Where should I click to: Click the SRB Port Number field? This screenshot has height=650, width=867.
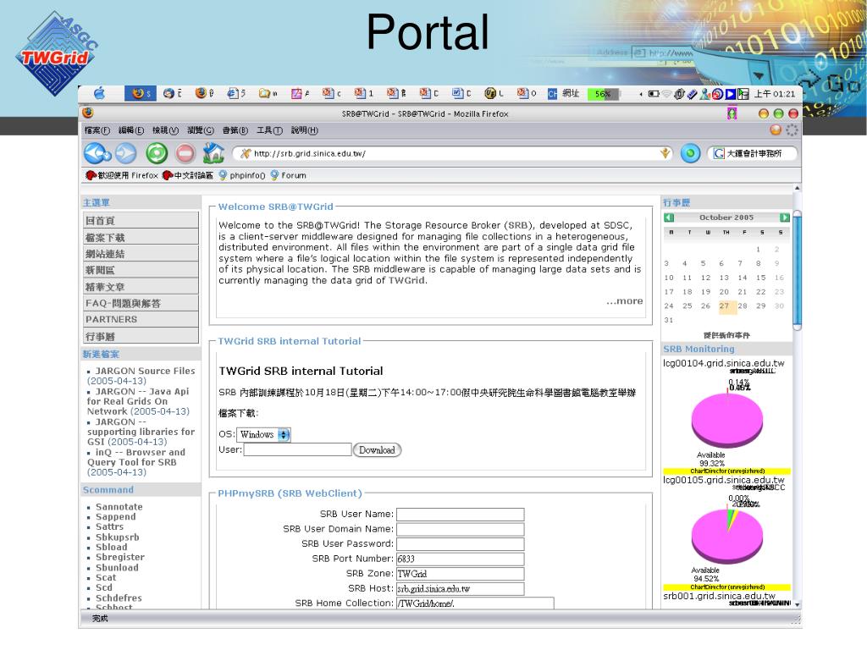460,559
